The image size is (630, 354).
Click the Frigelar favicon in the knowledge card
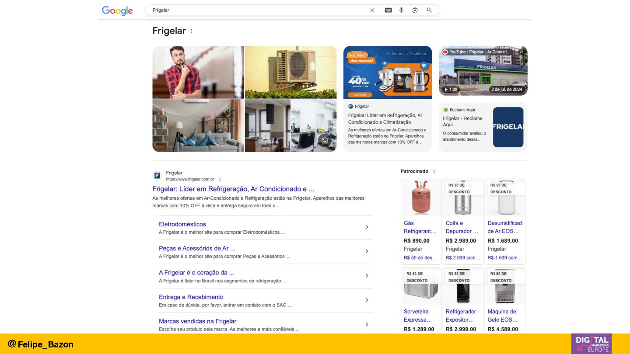click(x=350, y=106)
